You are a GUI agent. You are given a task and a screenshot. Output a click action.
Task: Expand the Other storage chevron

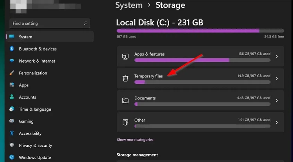277,122
